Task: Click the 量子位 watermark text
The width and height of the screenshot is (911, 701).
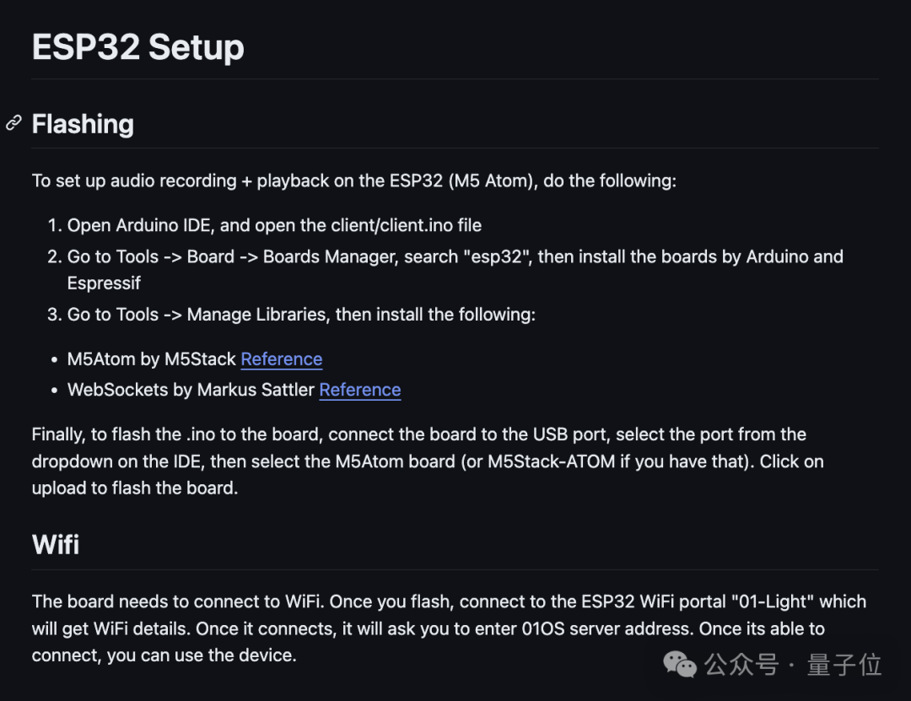Action: click(844, 665)
